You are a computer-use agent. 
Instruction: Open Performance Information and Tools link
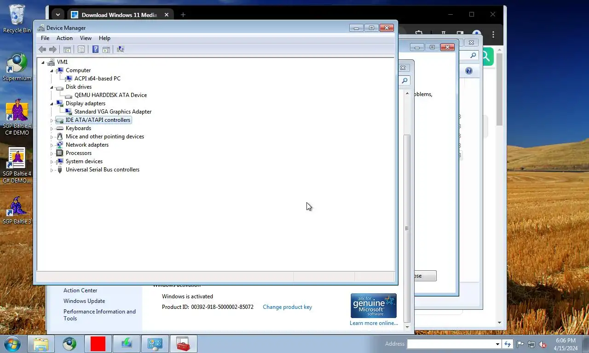coord(99,315)
